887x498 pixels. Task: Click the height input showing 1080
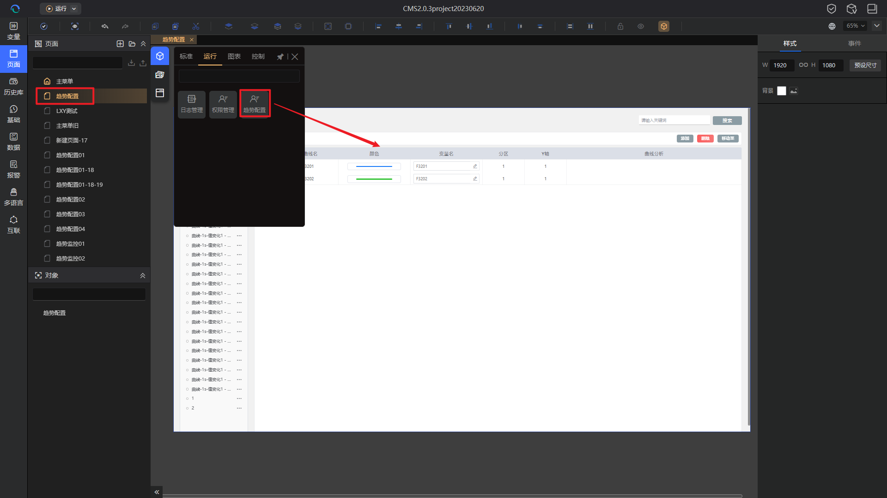pyautogui.click(x=831, y=65)
